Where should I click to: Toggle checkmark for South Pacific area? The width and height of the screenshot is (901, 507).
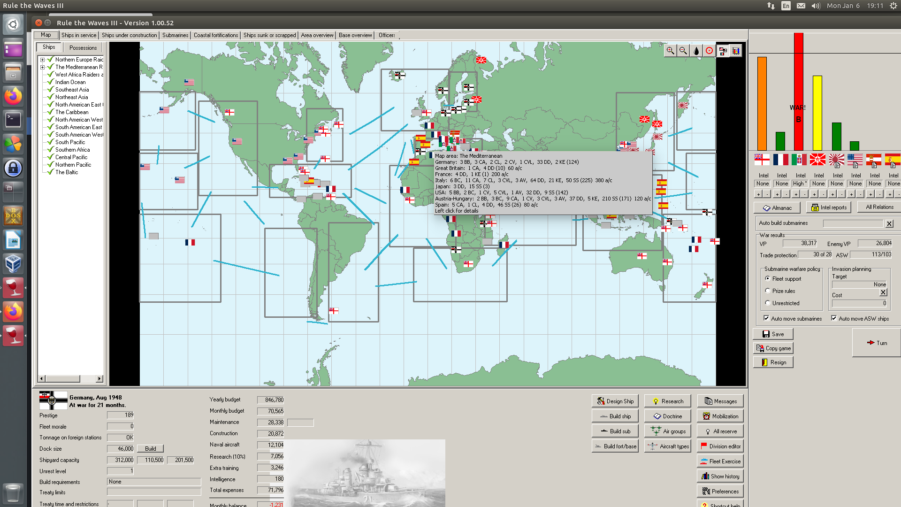(51, 142)
